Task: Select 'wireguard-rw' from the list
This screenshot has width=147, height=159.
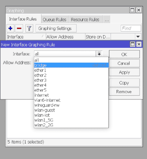Action: 71,105
